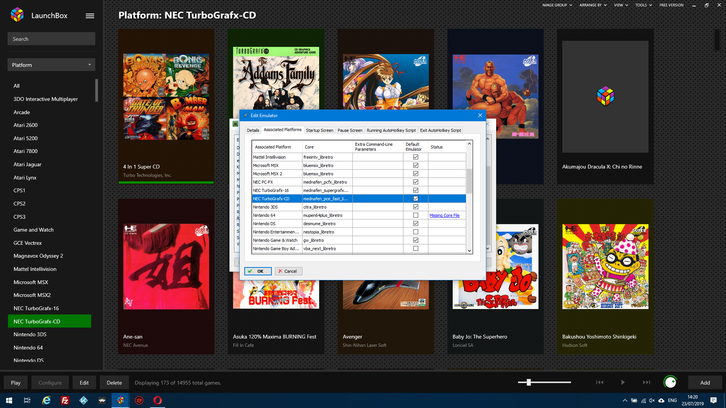Open Opera browser from taskbar
The image size is (726, 408).
coord(158,400)
